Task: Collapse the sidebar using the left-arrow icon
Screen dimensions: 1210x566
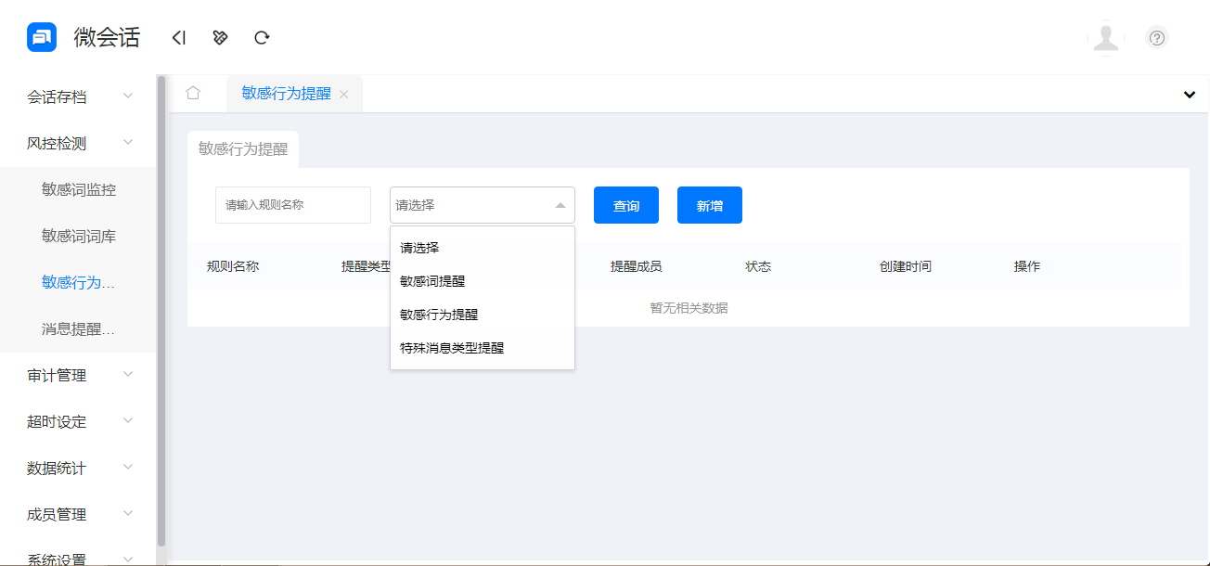Action: [178, 37]
